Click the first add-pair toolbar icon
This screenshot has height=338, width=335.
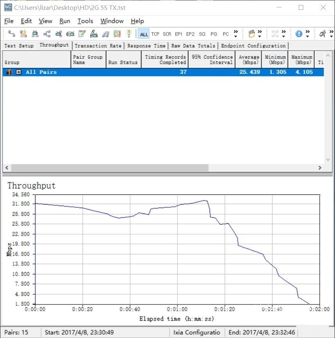coord(11,34)
